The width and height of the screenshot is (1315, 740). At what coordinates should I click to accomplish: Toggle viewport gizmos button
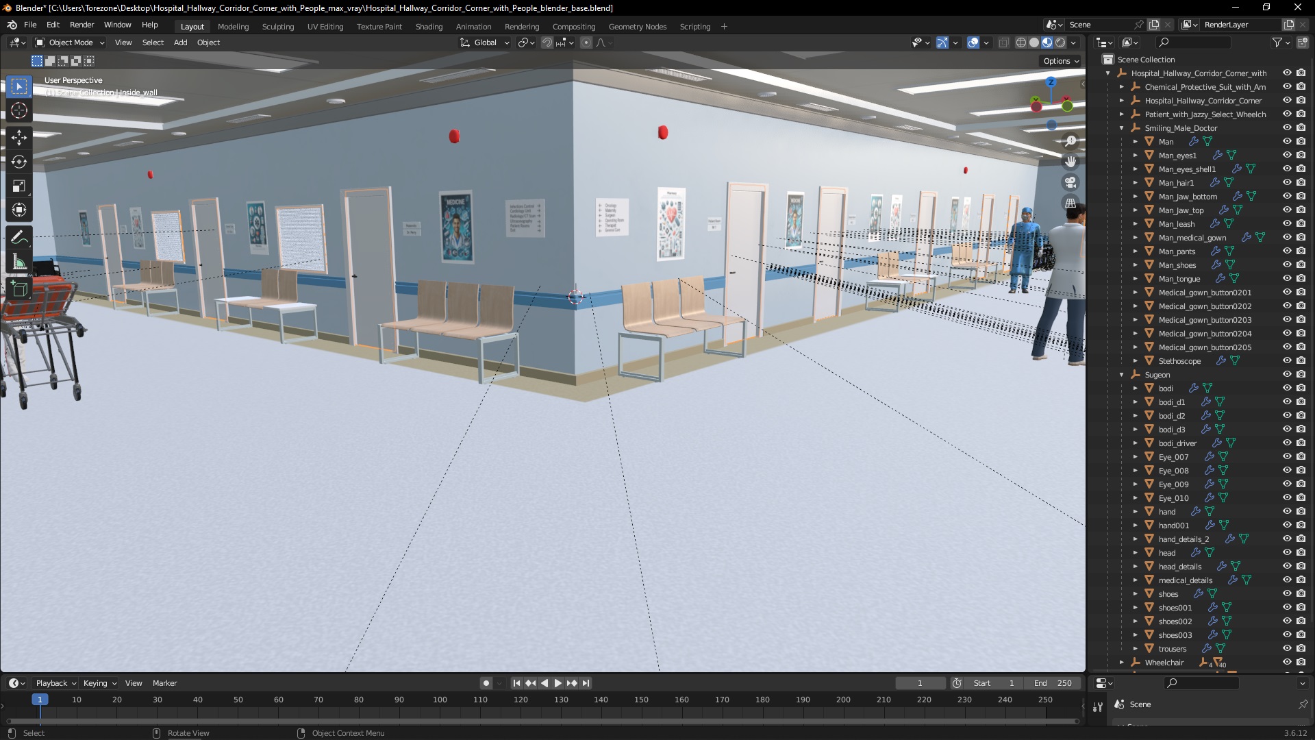tap(942, 42)
